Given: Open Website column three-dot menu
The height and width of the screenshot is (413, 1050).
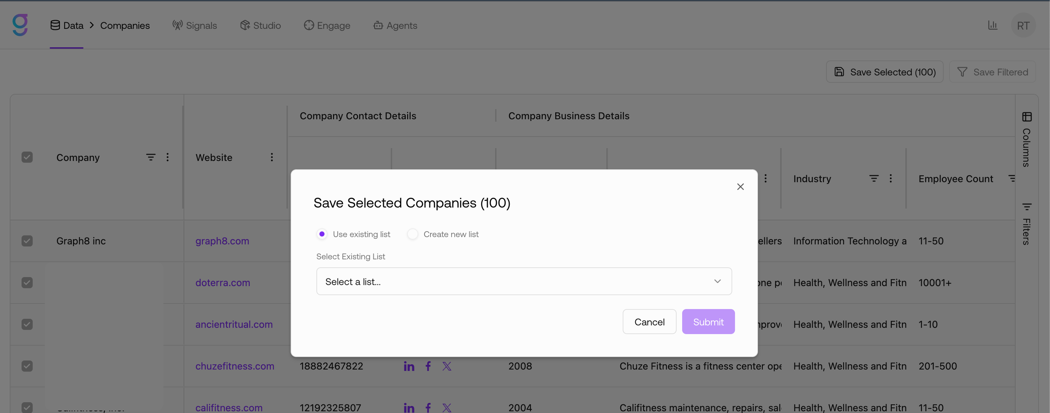Looking at the screenshot, I should point(272,157).
